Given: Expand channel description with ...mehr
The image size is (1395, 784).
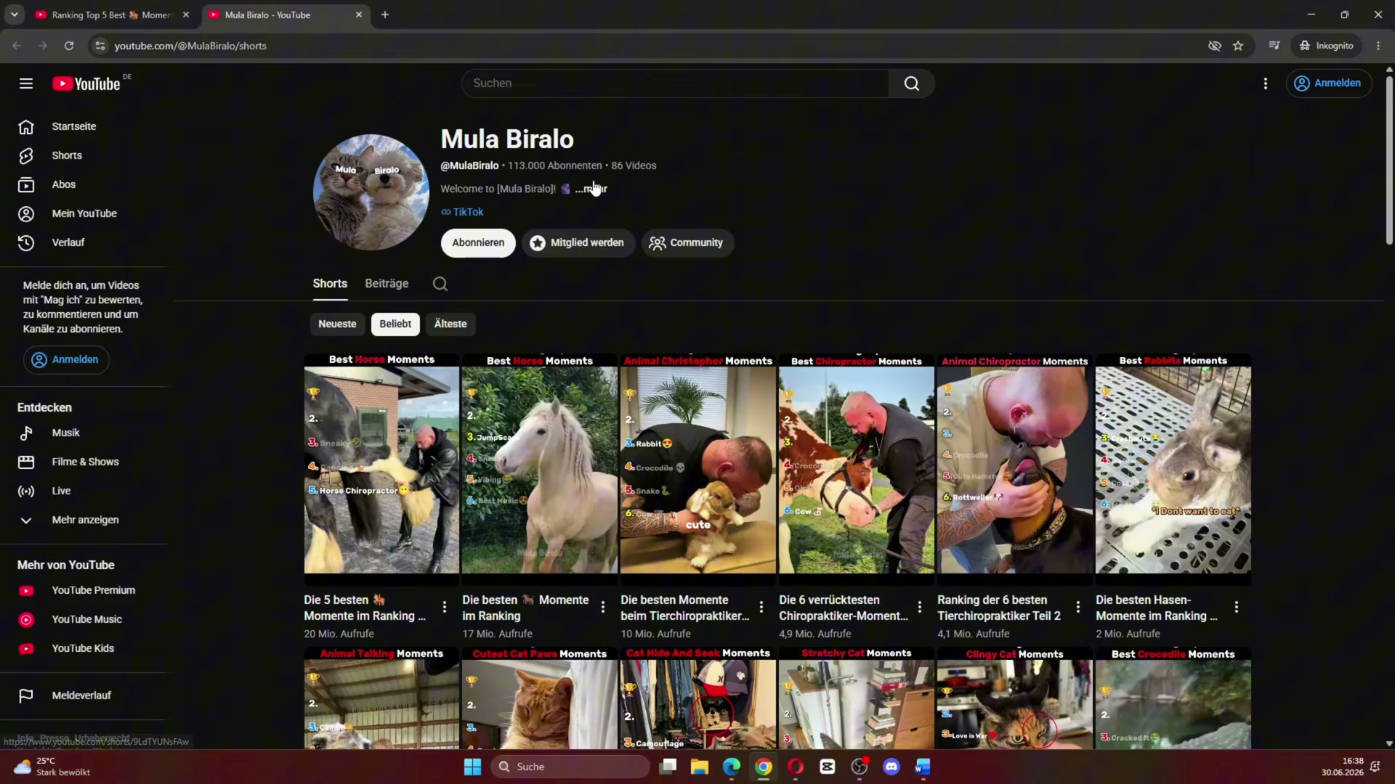Looking at the screenshot, I should (x=591, y=189).
